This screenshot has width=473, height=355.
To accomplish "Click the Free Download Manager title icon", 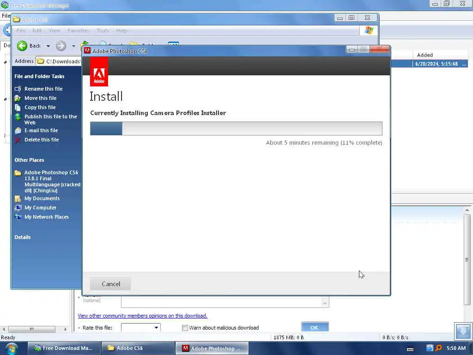I will pyautogui.click(x=5, y=5).
